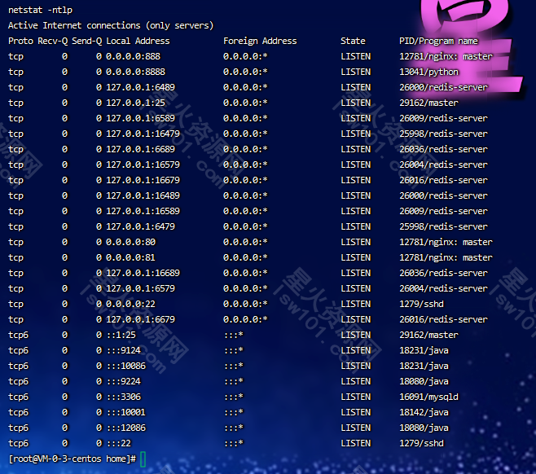Click the netstat -ntlp command text
The width and height of the screenshot is (536, 474).
tap(40, 10)
